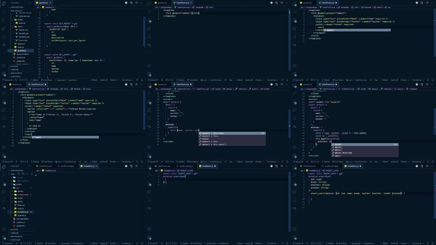
Task: Click Collapse Folders icon in bottom-left Explorer header
Action: point(32,174)
